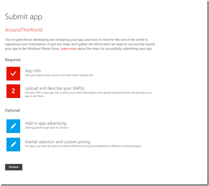Click the Optional section label
This screenshot has height=186, width=209.
12,111
